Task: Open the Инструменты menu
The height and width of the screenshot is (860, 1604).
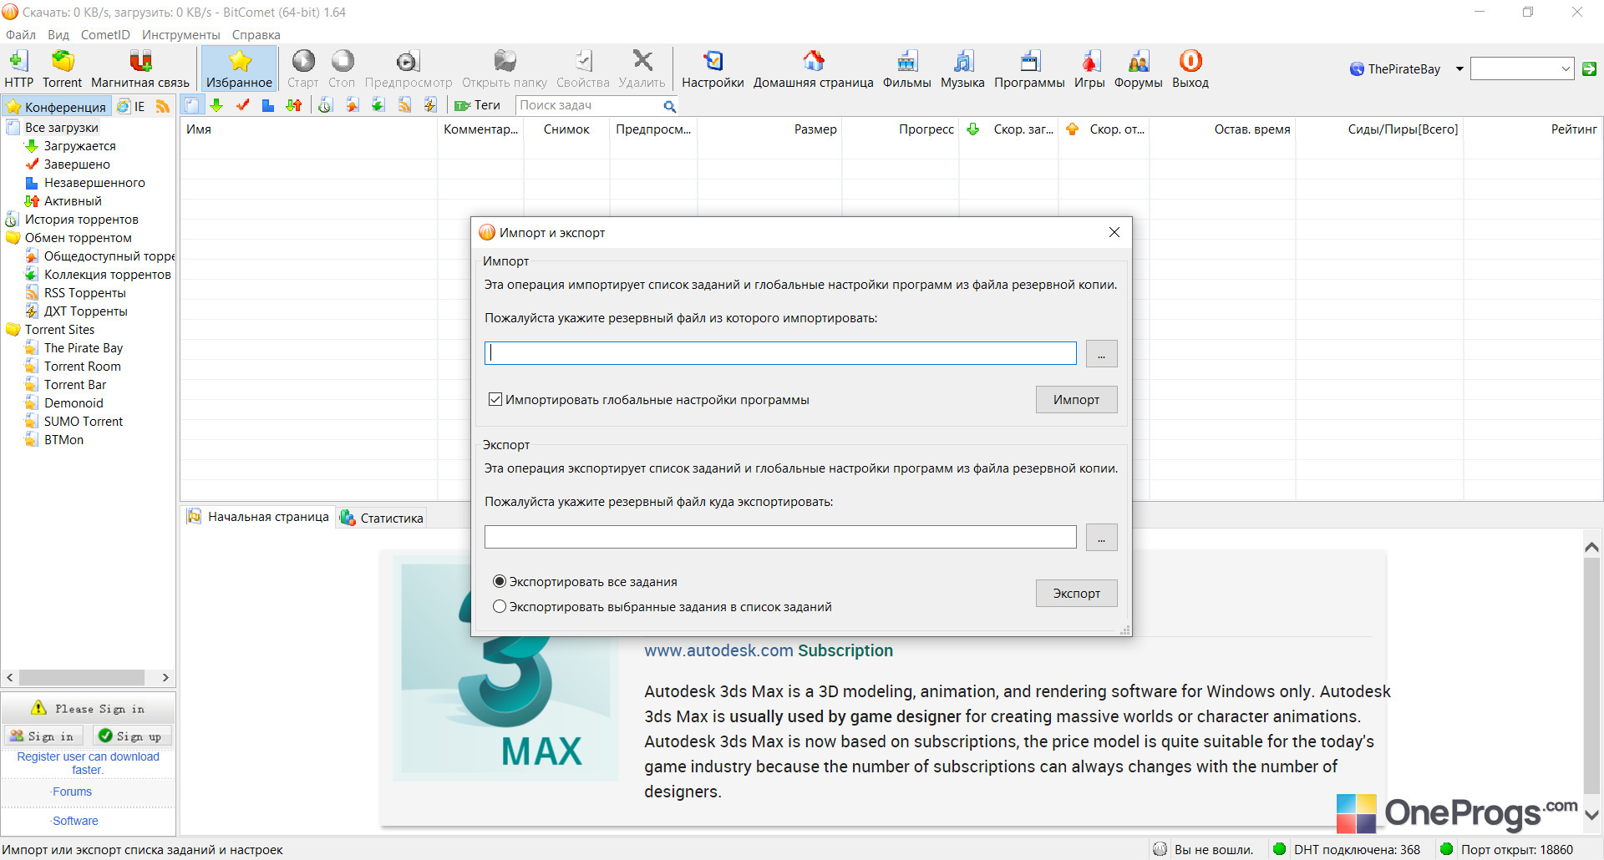Action: 181,35
